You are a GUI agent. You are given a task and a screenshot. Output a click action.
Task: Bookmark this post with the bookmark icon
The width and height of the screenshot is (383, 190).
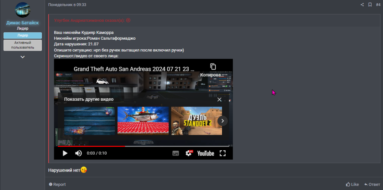click(x=370, y=5)
